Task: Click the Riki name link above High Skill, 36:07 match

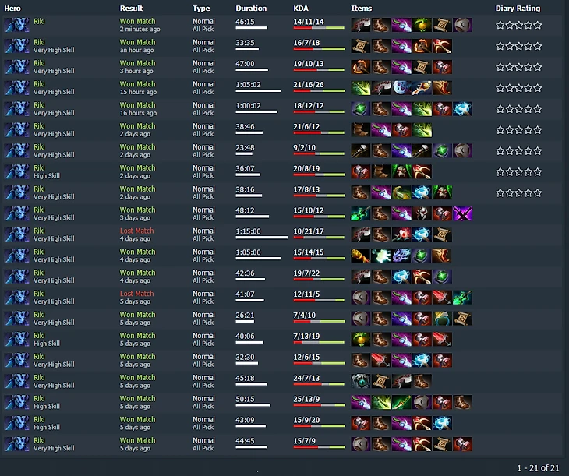Action: click(39, 168)
